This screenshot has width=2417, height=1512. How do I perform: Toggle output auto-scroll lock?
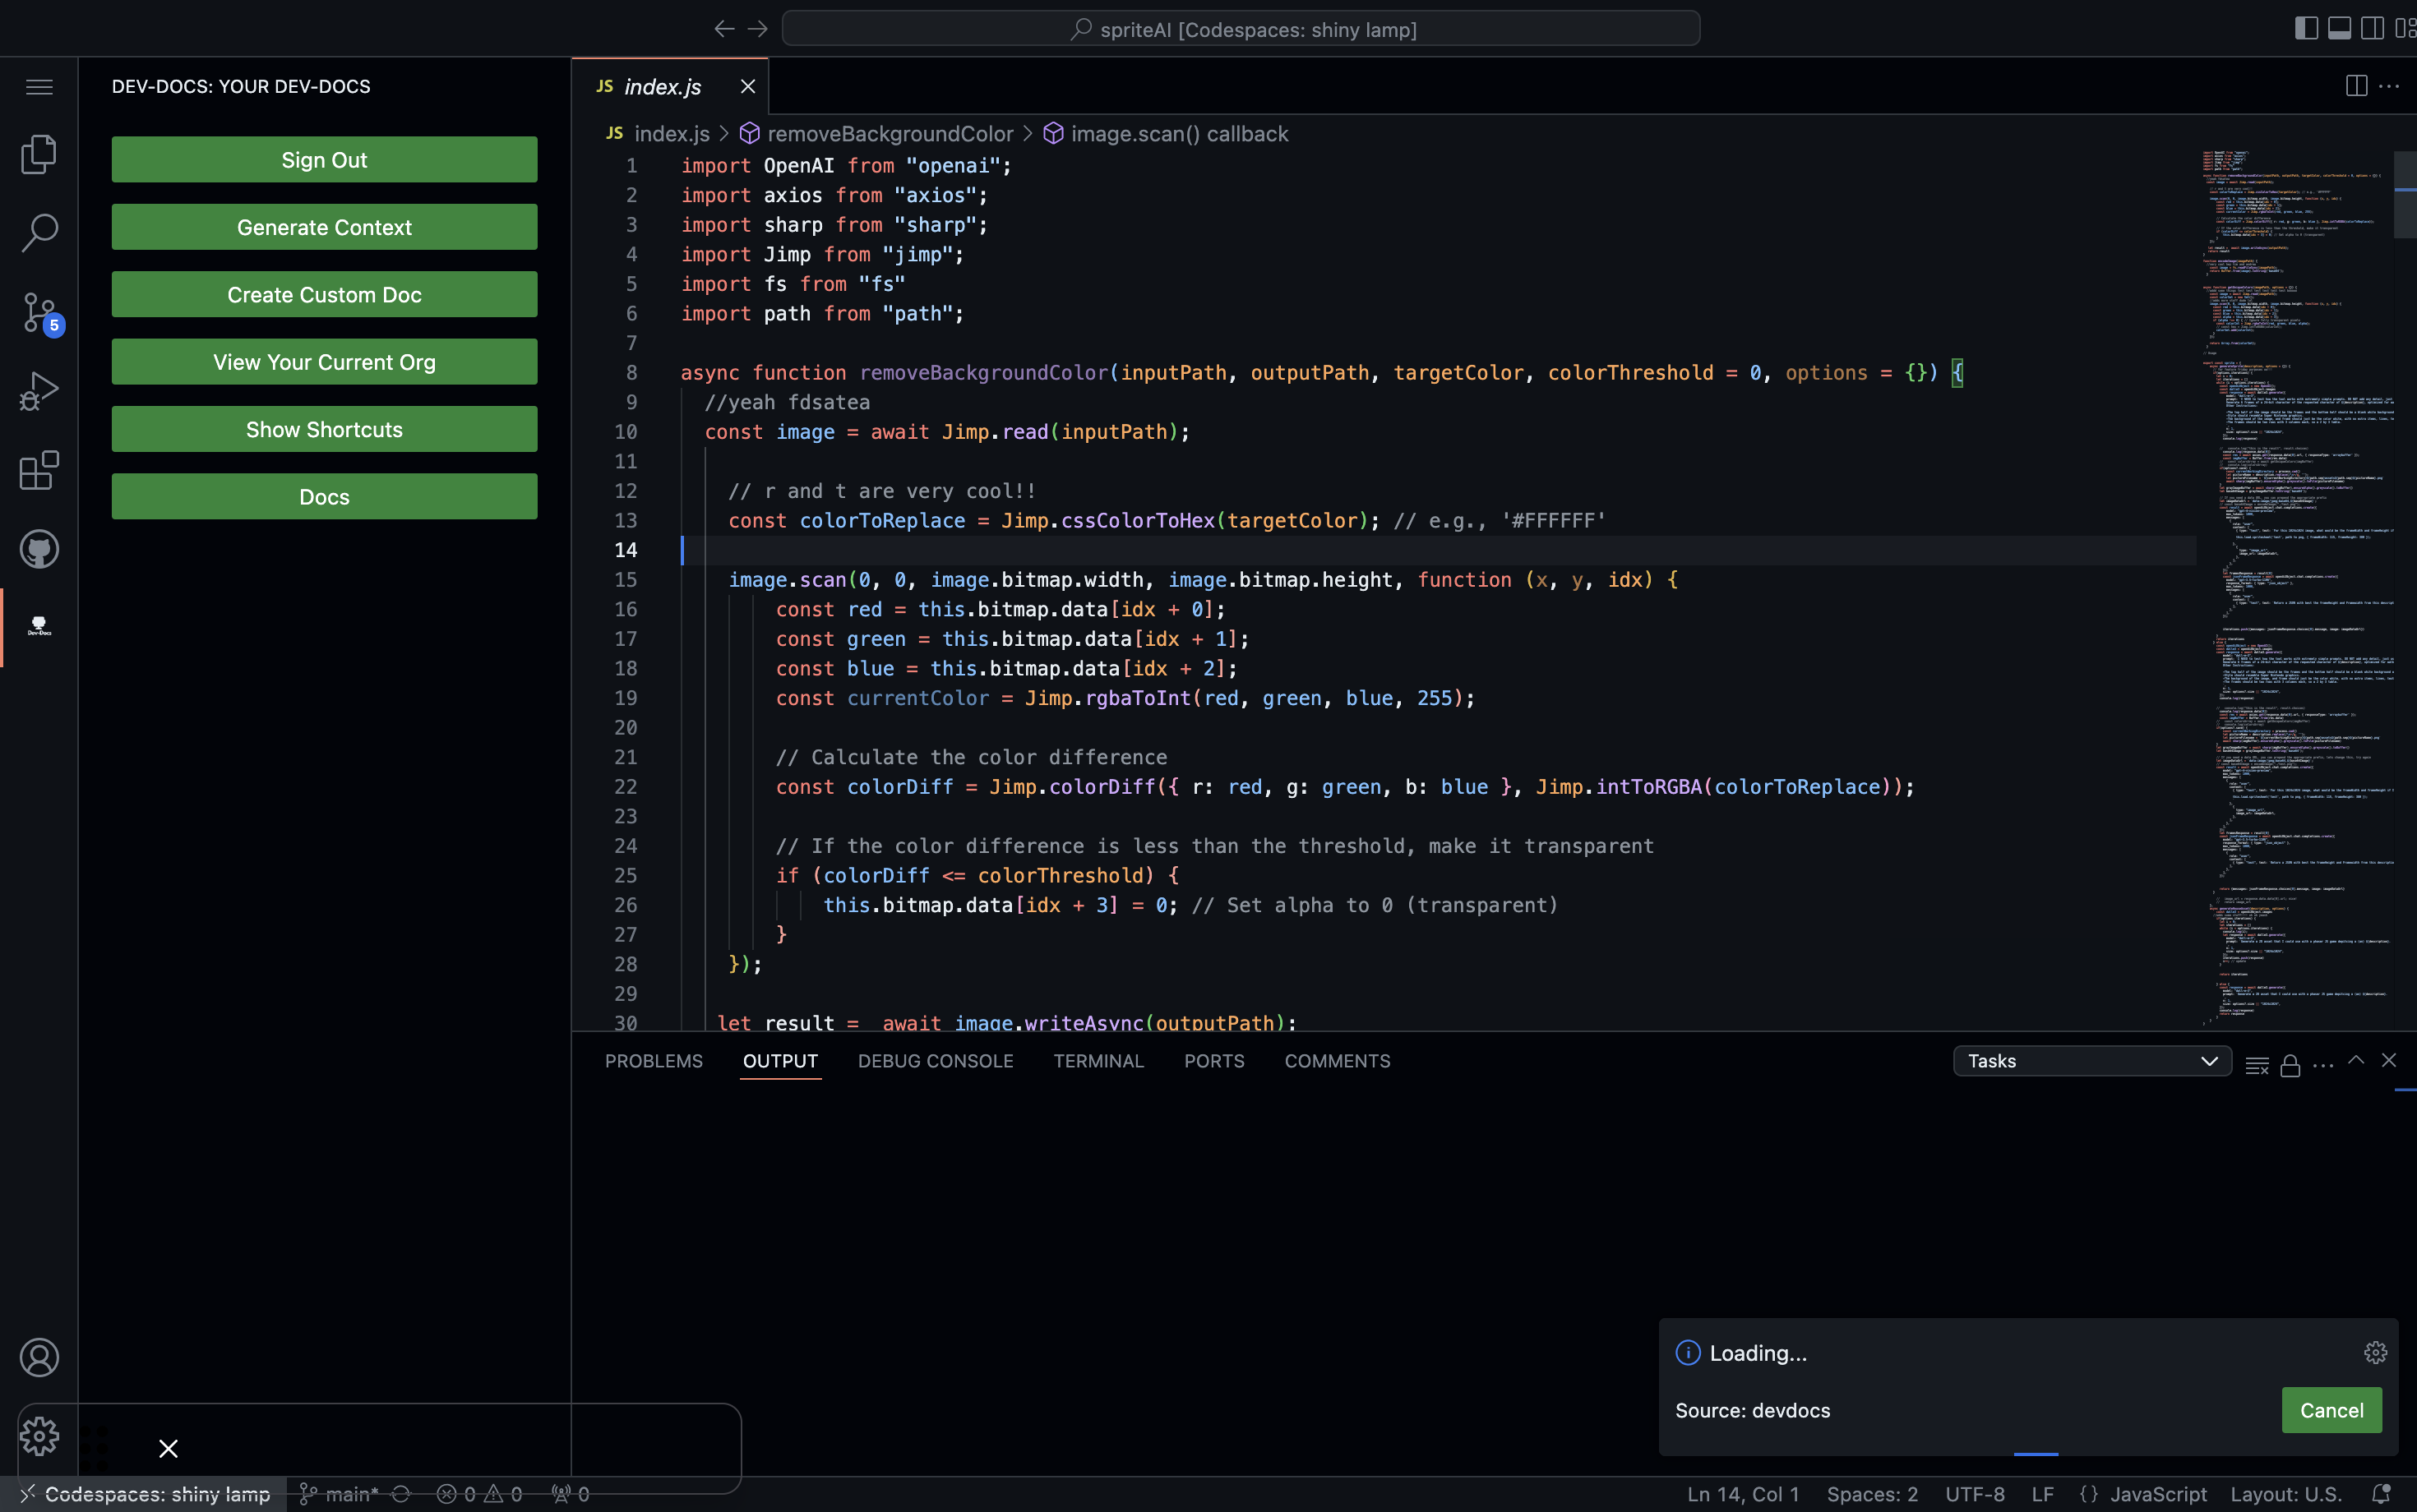point(2290,1065)
